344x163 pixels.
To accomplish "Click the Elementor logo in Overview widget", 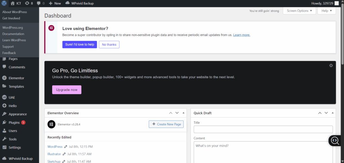I will tap(51, 124).
